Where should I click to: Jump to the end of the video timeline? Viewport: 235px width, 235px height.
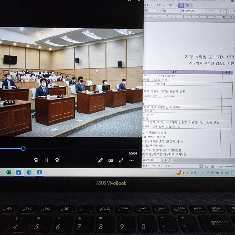pyautogui.click(x=136, y=149)
